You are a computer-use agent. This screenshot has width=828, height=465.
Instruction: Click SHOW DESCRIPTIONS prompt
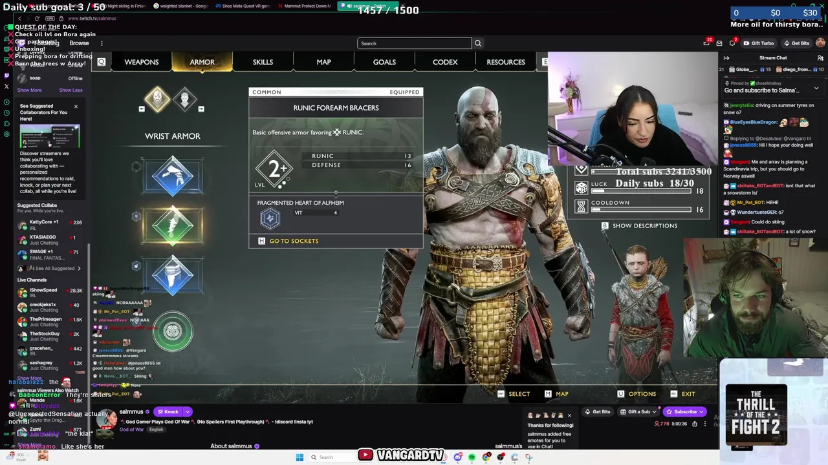[640, 225]
